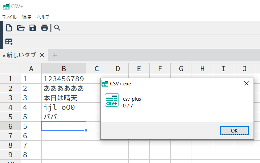Close the 新しいタブ tab

point(42,55)
